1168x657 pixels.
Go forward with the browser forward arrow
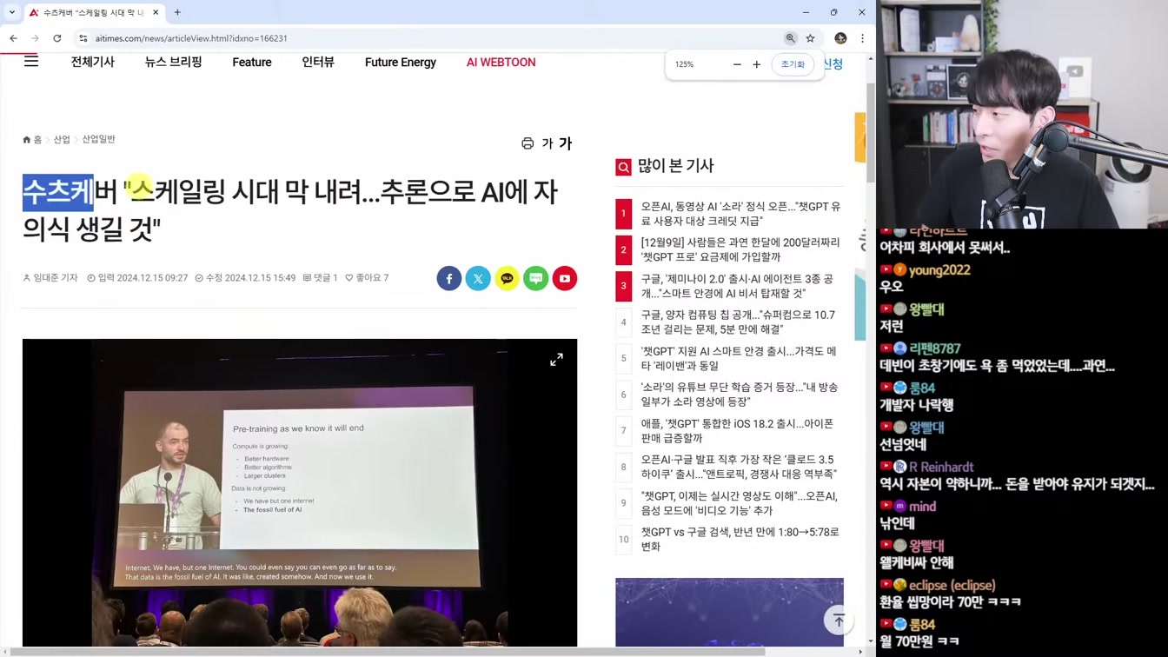click(x=35, y=38)
